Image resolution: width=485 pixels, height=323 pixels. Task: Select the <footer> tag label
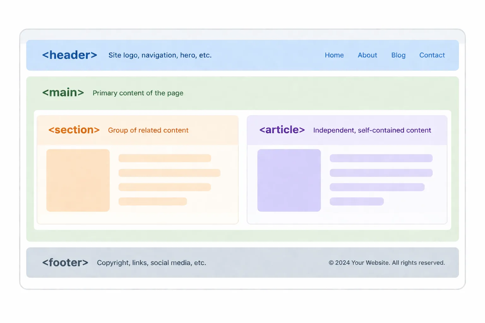coord(65,262)
